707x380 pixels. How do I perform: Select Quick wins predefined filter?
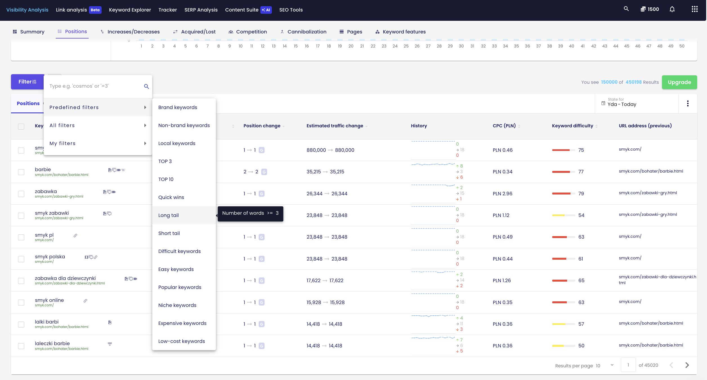tap(184, 197)
